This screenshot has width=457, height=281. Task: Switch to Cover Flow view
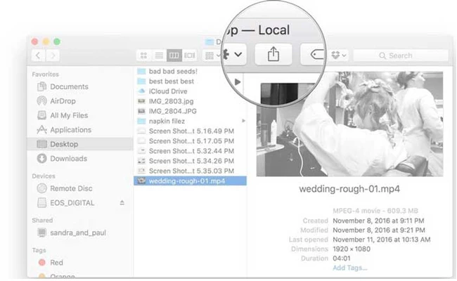191,55
